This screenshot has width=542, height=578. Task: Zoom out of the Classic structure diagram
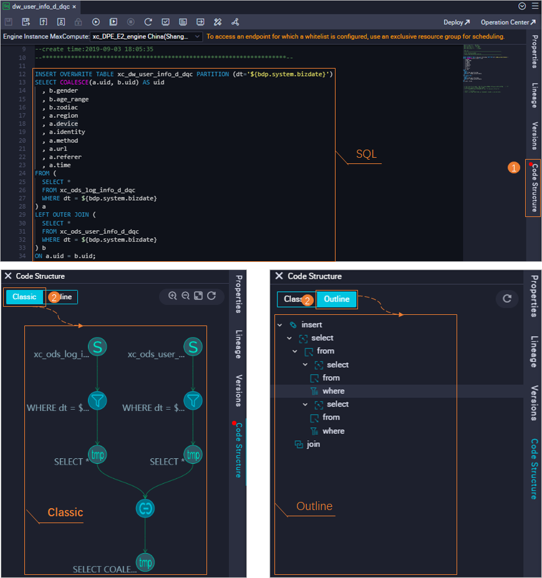185,296
